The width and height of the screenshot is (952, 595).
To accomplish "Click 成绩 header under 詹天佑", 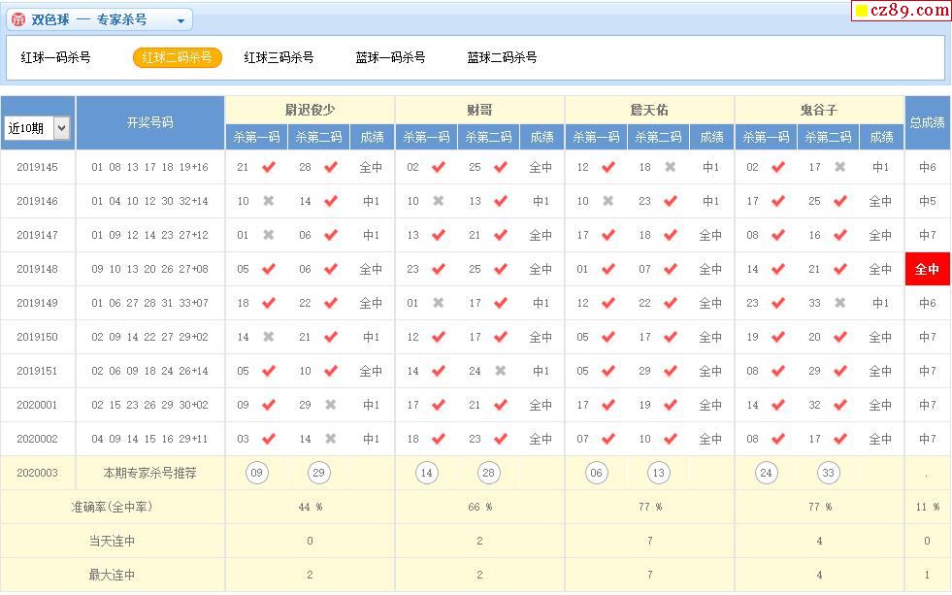I will click(711, 137).
